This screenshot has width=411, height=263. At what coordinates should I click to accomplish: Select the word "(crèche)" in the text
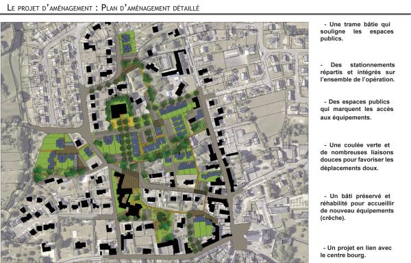click(332, 218)
